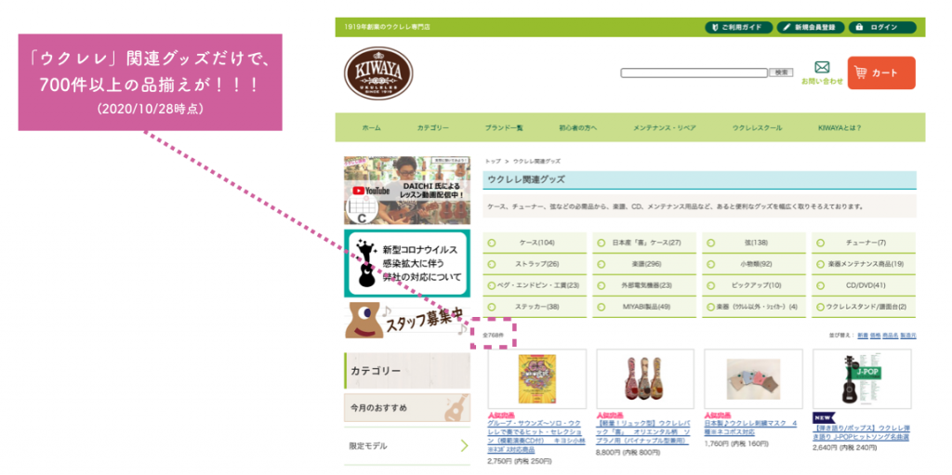Image resolution: width=952 pixels, height=475 pixels.
Task: Click the トップ breadcrumb link
Action: click(493, 161)
